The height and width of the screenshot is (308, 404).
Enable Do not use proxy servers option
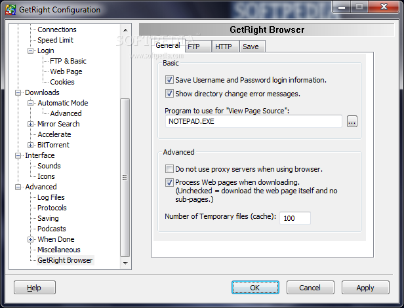coord(169,169)
